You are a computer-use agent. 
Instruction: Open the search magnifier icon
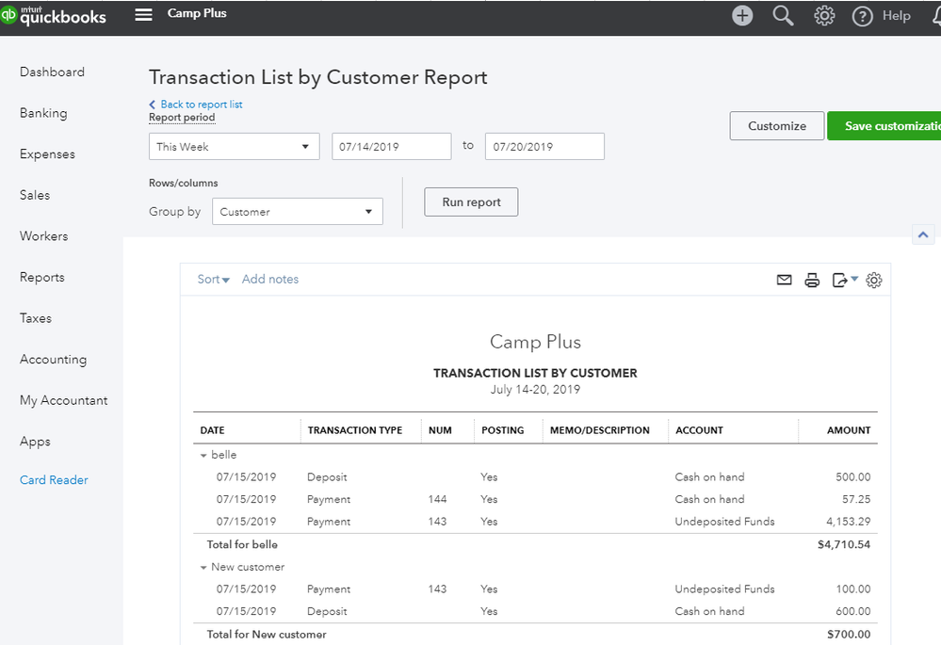coord(783,16)
